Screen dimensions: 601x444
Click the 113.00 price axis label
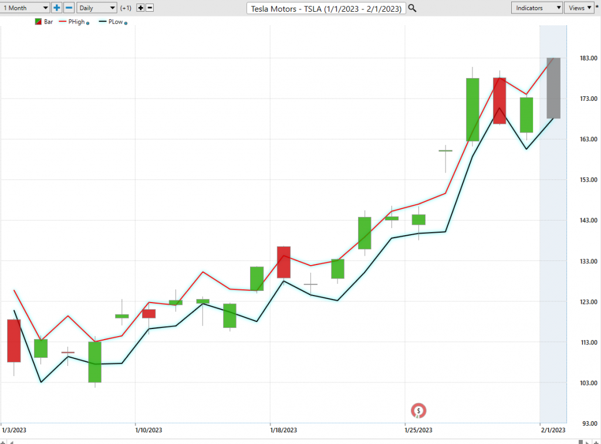pyautogui.click(x=588, y=343)
